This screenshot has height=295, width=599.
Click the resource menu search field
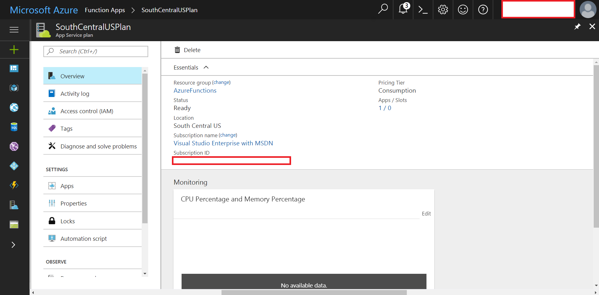point(96,51)
